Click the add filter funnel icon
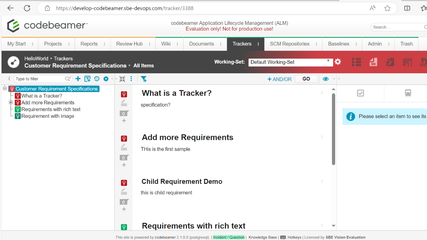 click(144, 79)
